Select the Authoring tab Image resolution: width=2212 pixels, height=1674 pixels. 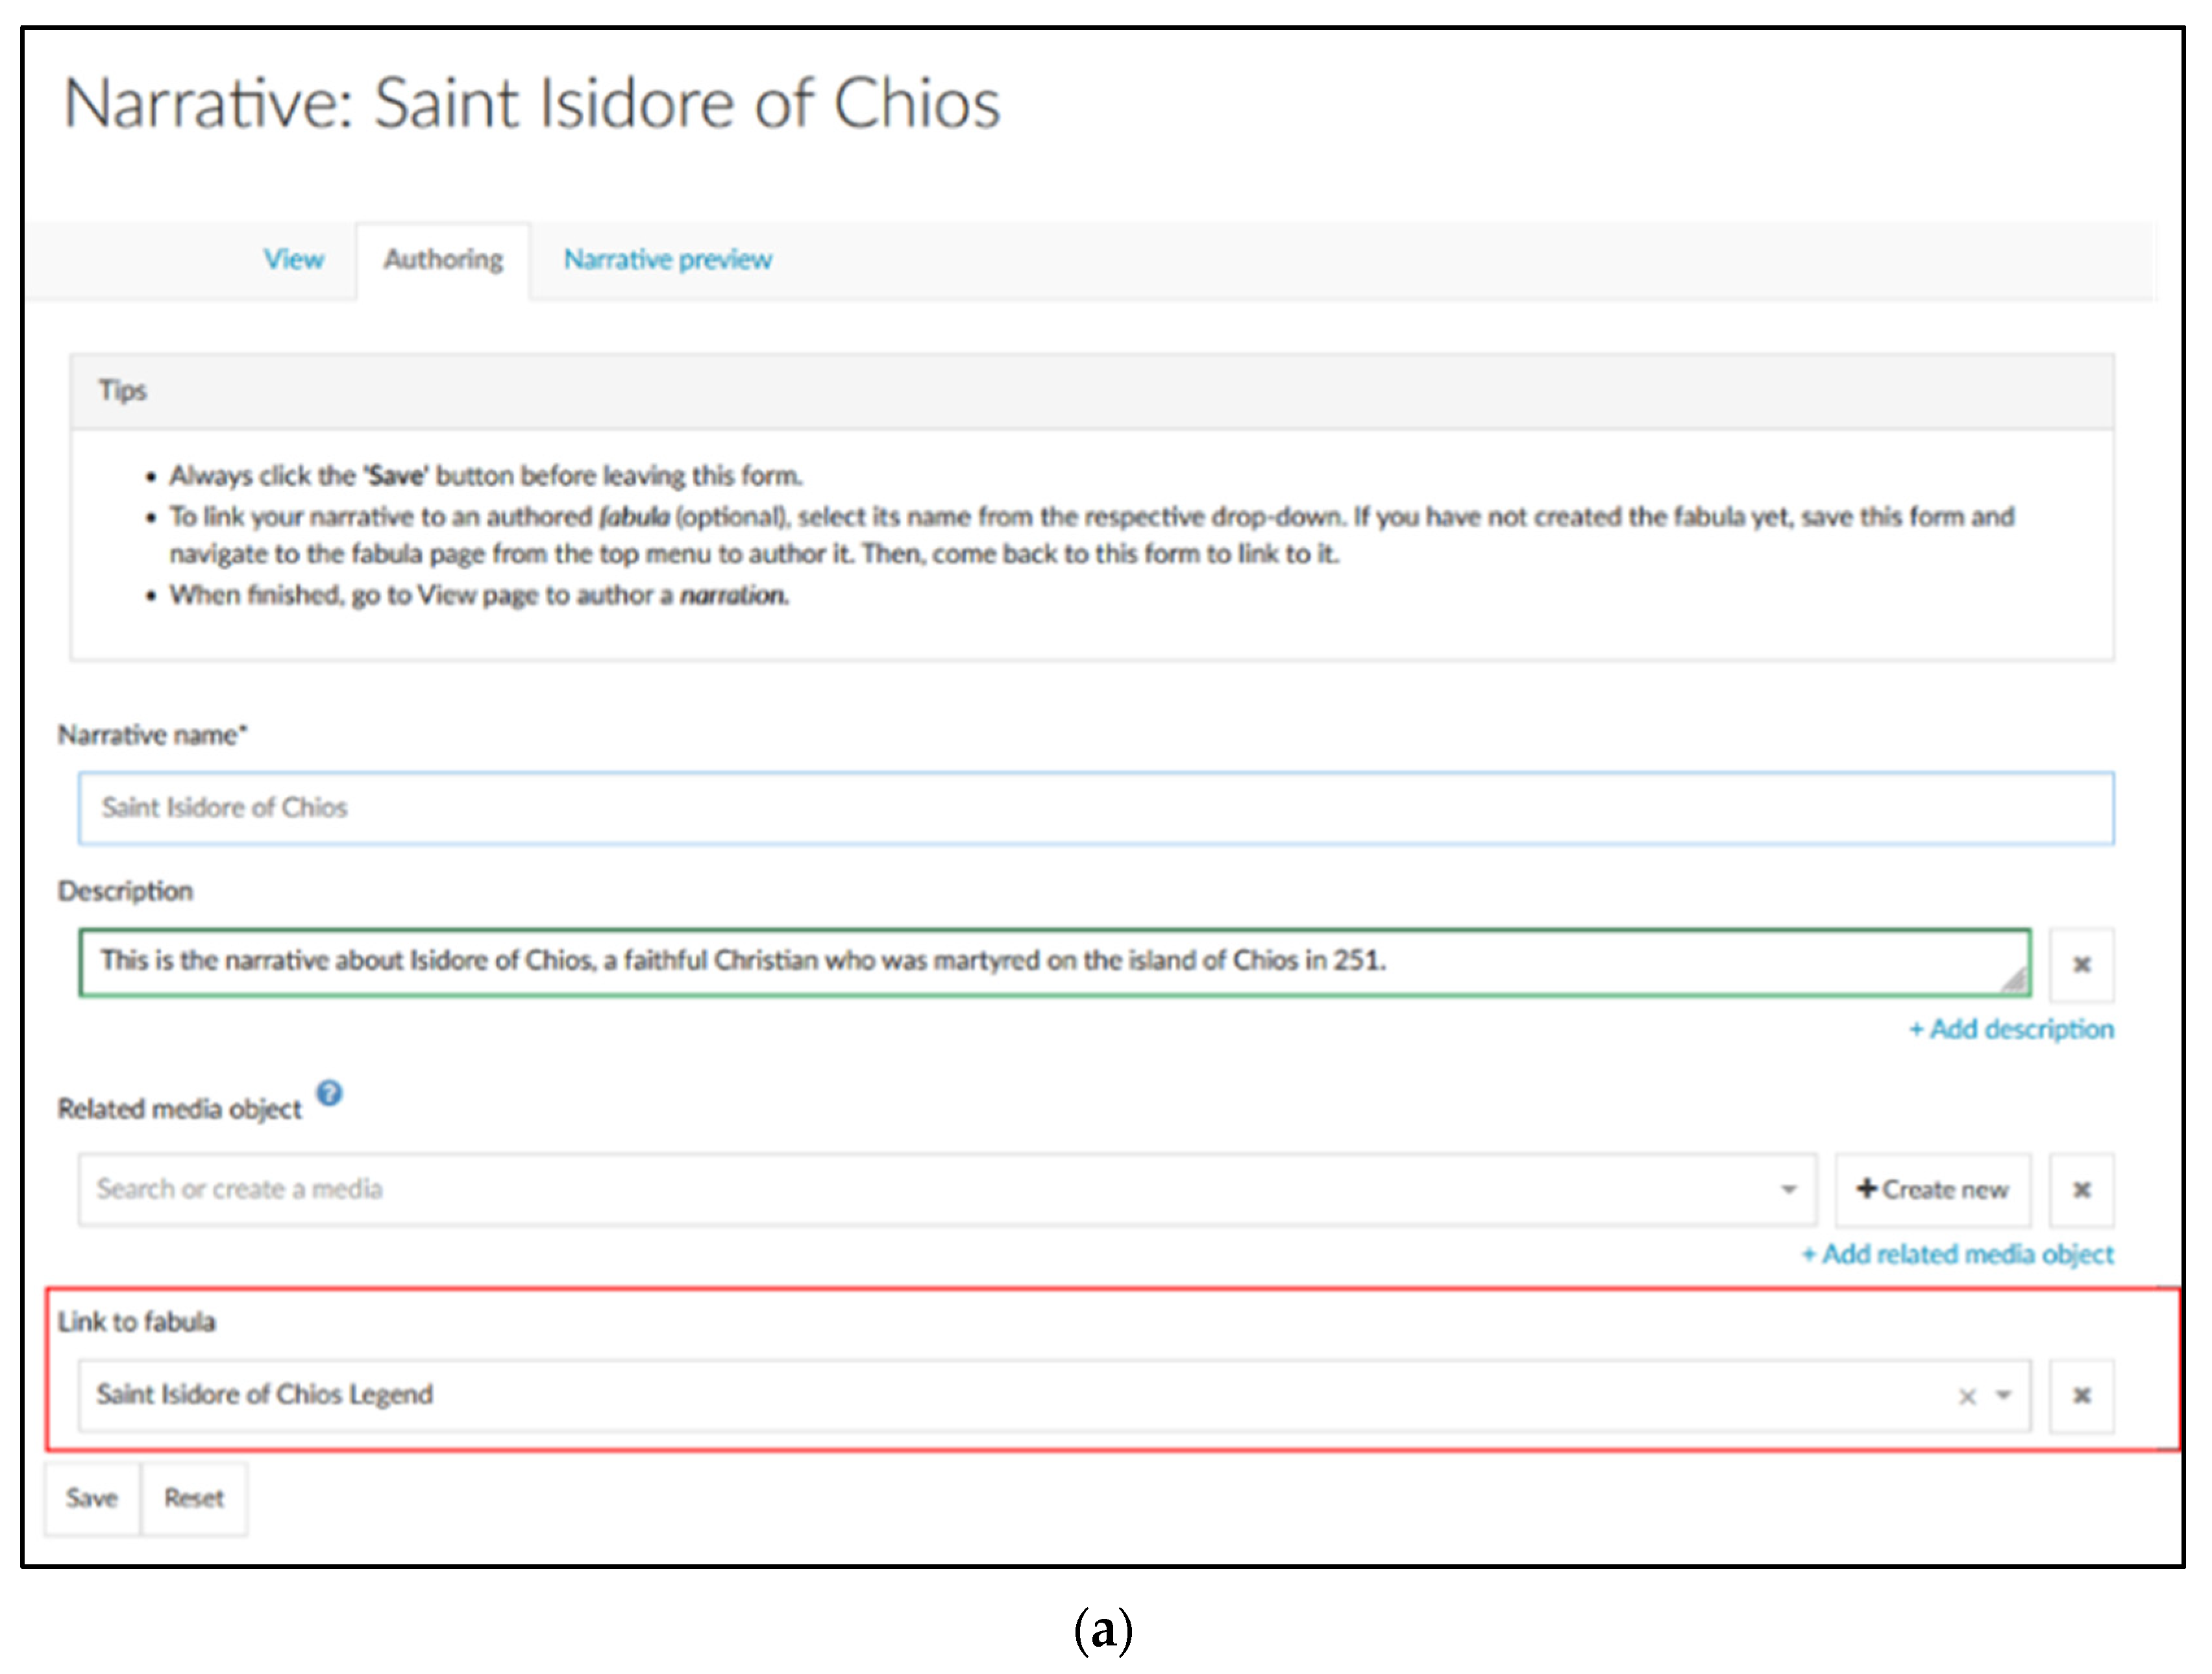(x=443, y=260)
